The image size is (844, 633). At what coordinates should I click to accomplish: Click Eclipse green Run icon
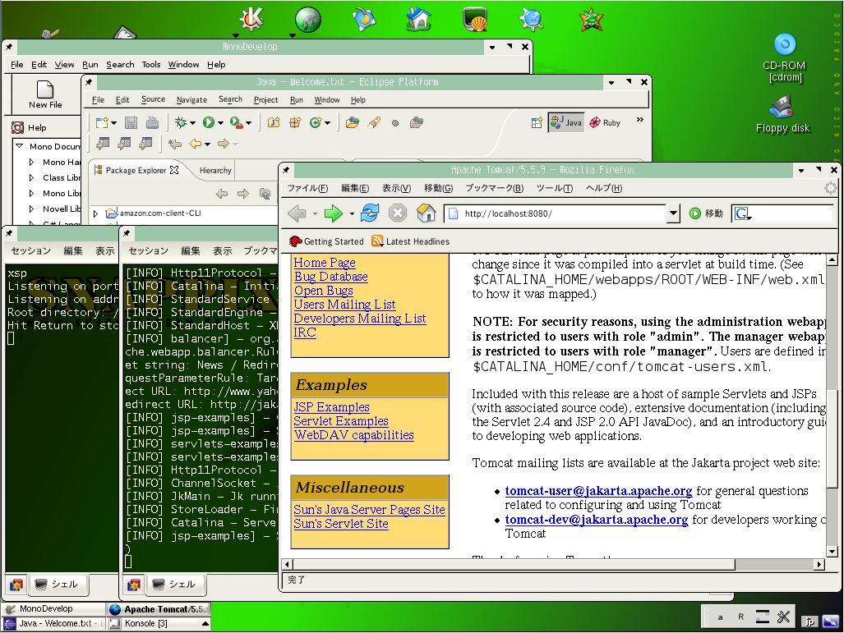[x=208, y=122]
